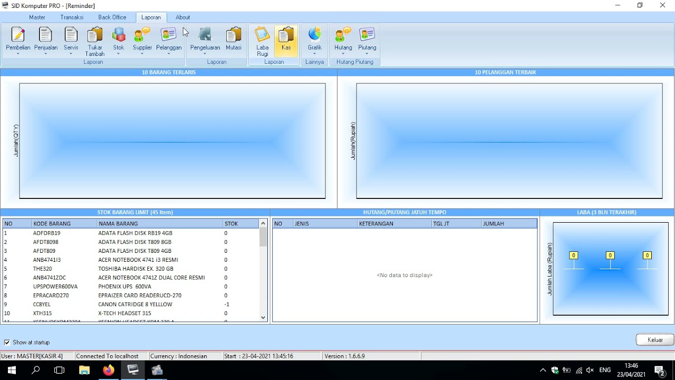Screen dimensions: 675x380
Task: Select the ANB4741ZDC item code
Action: (50, 278)
